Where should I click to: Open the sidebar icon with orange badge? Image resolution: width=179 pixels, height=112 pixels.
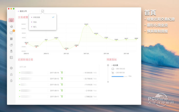coord(11,33)
